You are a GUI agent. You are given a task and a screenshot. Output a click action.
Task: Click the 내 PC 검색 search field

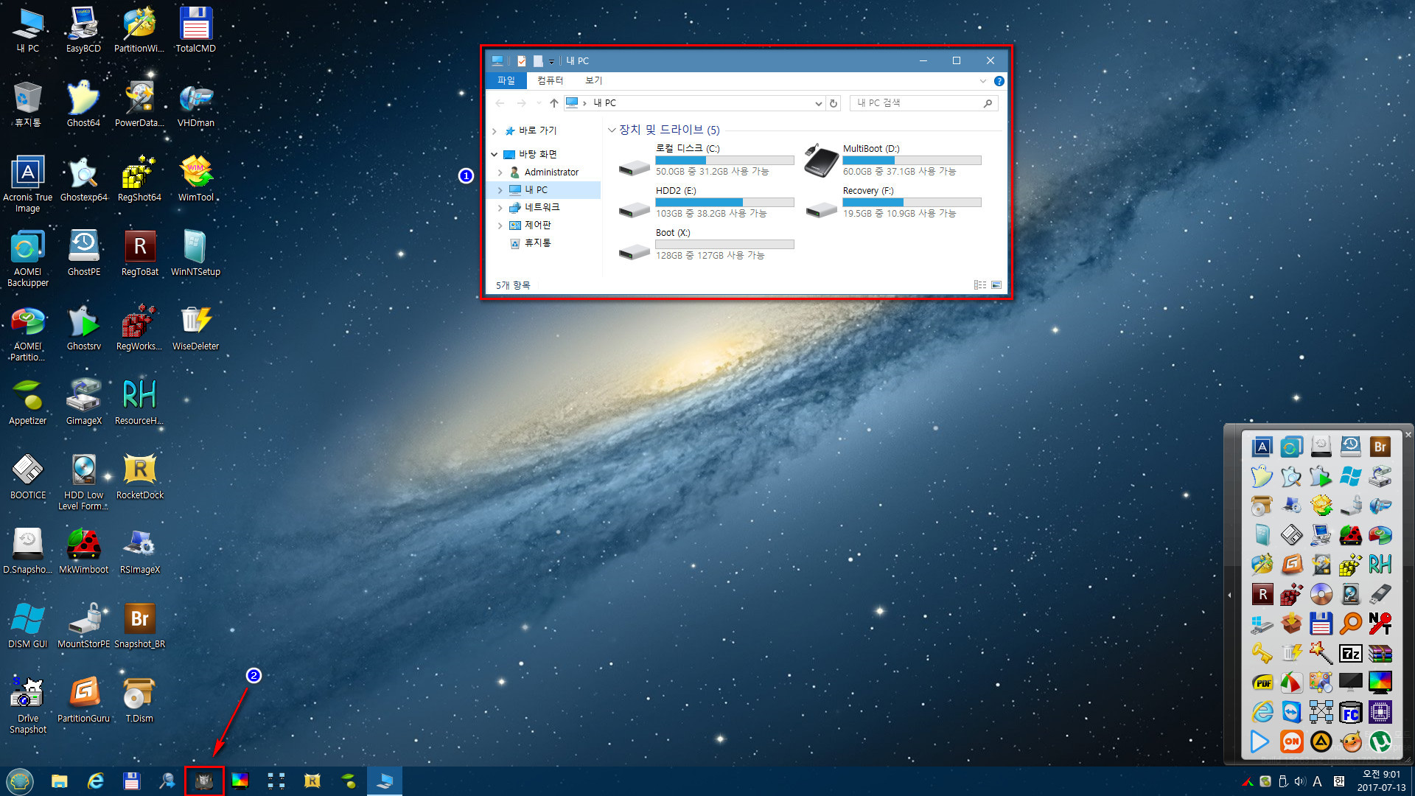(923, 103)
